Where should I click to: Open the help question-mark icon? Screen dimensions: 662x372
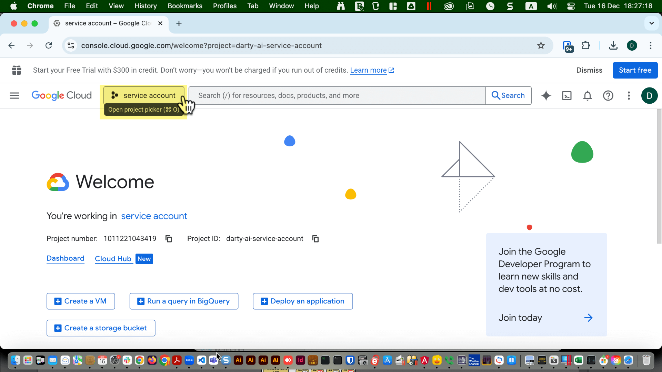click(x=608, y=96)
